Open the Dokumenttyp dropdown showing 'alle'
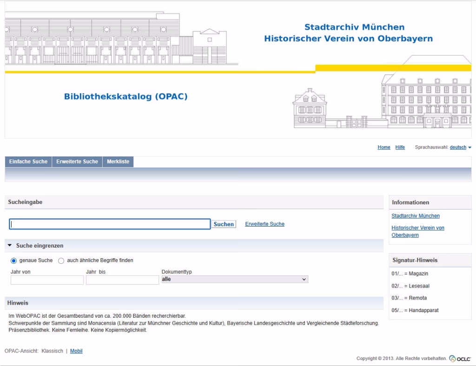476x366 pixels. point(234,279)
